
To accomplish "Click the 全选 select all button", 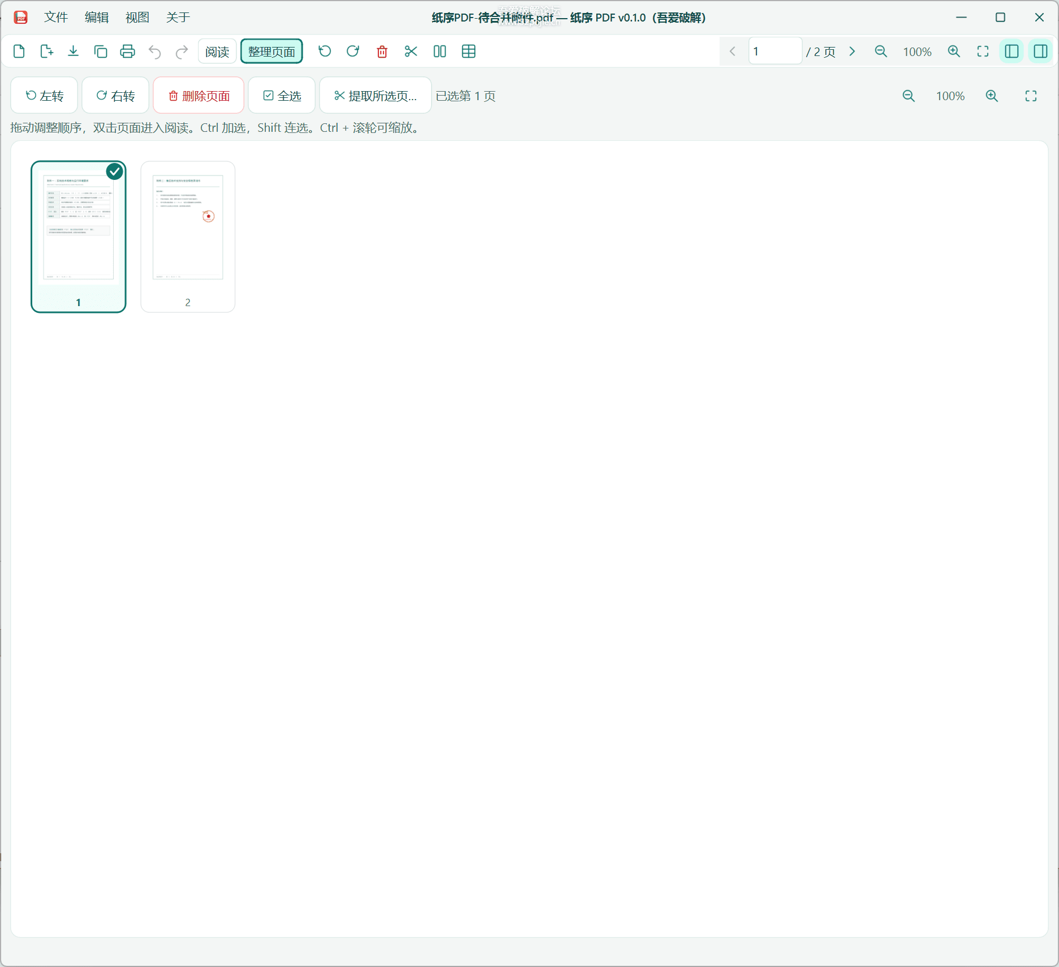I will coord(282,96).
